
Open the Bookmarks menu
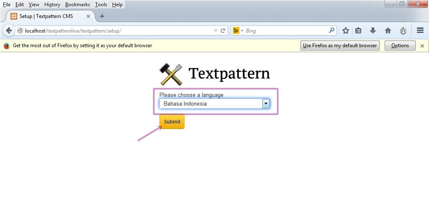(77, 5)
